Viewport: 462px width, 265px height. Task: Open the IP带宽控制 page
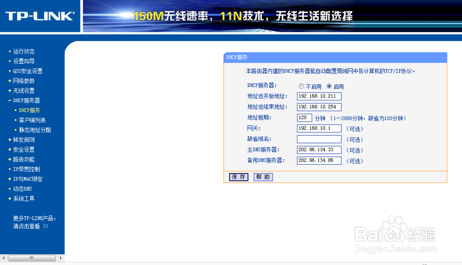coord(26,169)
